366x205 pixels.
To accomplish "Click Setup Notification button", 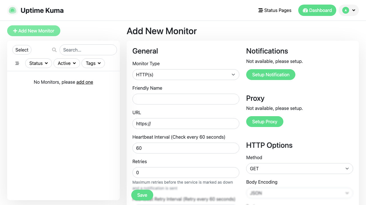I will click(x=271, y=75).
